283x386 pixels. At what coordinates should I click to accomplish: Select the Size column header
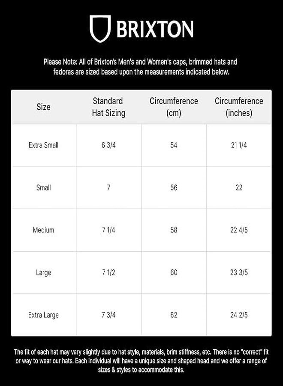click(44, 107)
